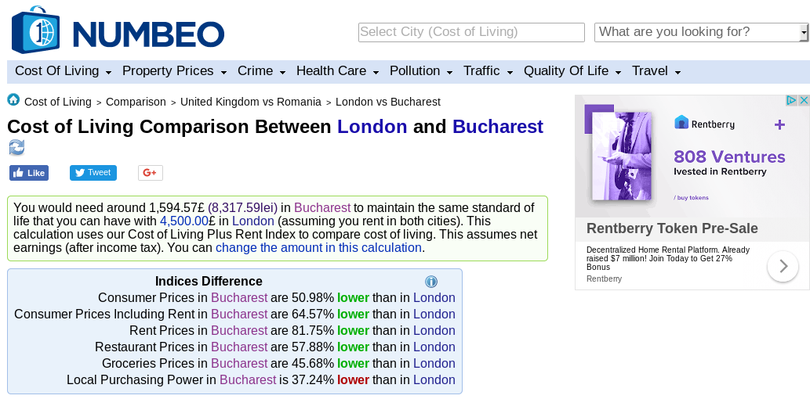
Task: Click Bucharest in Local Purchasing Power row
Action: tap(248, 380)
